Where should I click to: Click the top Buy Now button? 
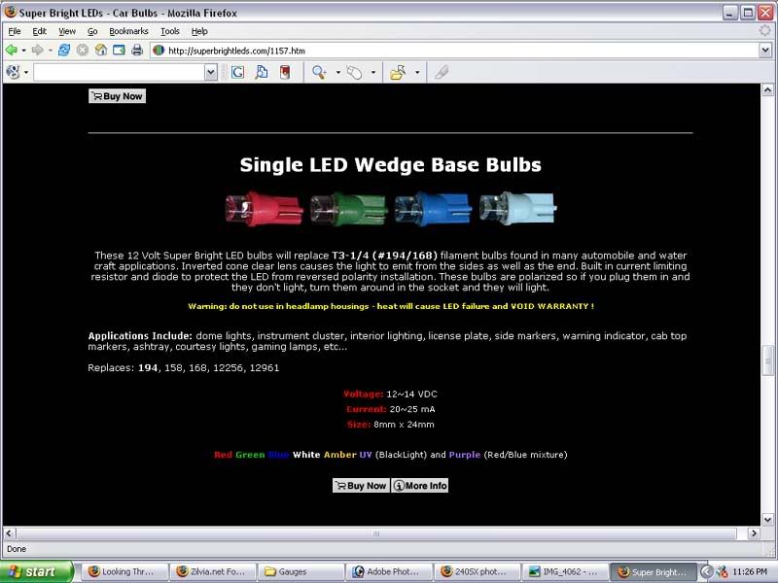(x=117, y=96)
